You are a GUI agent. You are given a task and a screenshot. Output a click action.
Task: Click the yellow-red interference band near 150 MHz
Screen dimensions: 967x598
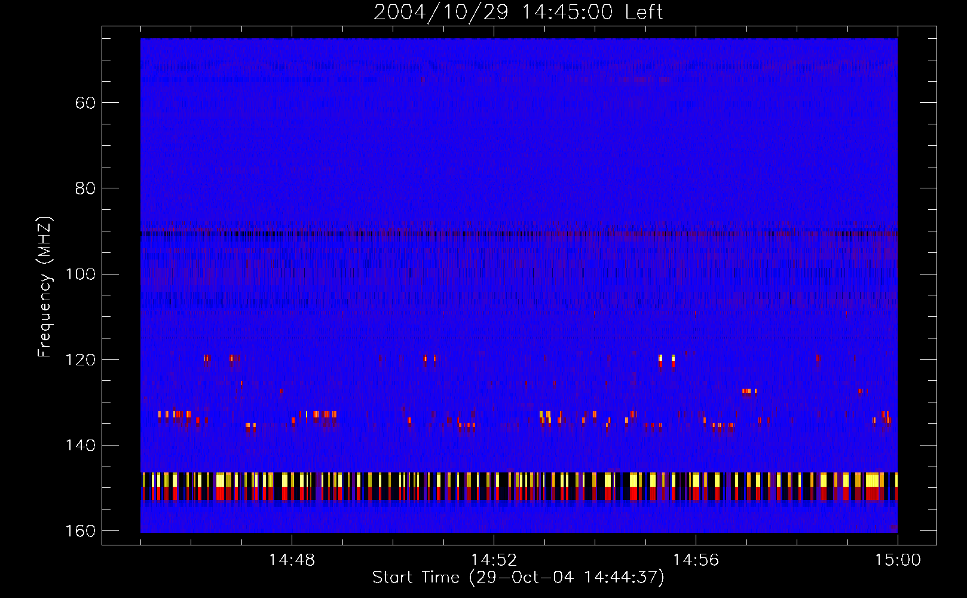coord(519,486)
